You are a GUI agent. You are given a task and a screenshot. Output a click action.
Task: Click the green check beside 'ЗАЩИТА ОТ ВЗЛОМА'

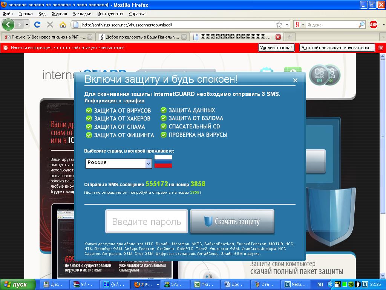point(164,118)
